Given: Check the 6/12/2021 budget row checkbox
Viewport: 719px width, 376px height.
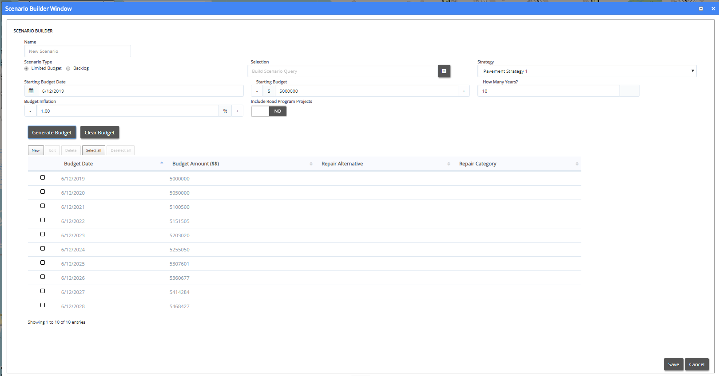Looking at the screenshot, I should click(x=43, y=206).
